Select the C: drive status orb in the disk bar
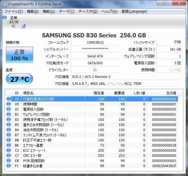This screenshot has width=188, height=176. (5, 17)
